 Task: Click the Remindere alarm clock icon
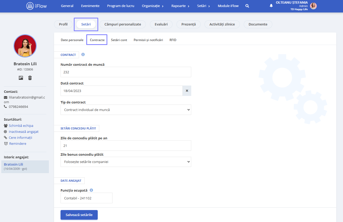point(6,143)
